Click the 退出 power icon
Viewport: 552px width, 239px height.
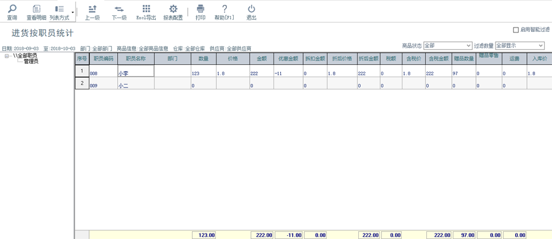[251, 9]
